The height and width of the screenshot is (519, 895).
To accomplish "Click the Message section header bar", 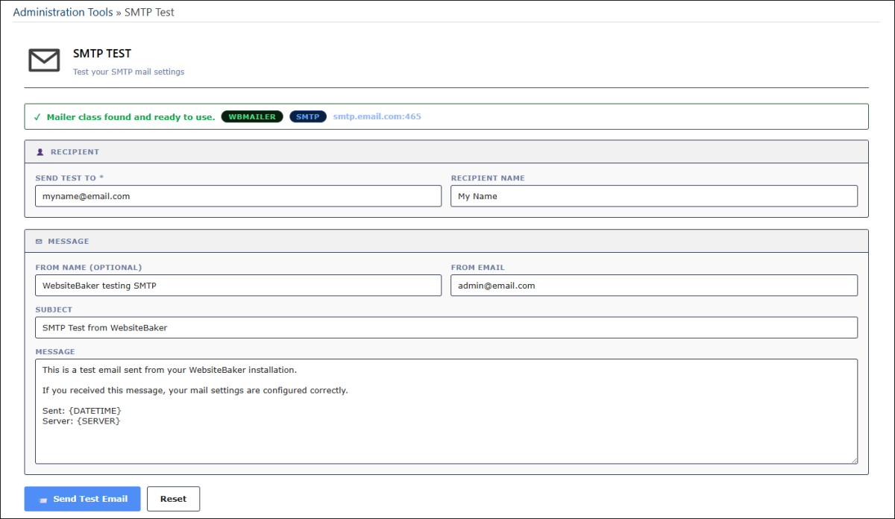I will (446, 242).
